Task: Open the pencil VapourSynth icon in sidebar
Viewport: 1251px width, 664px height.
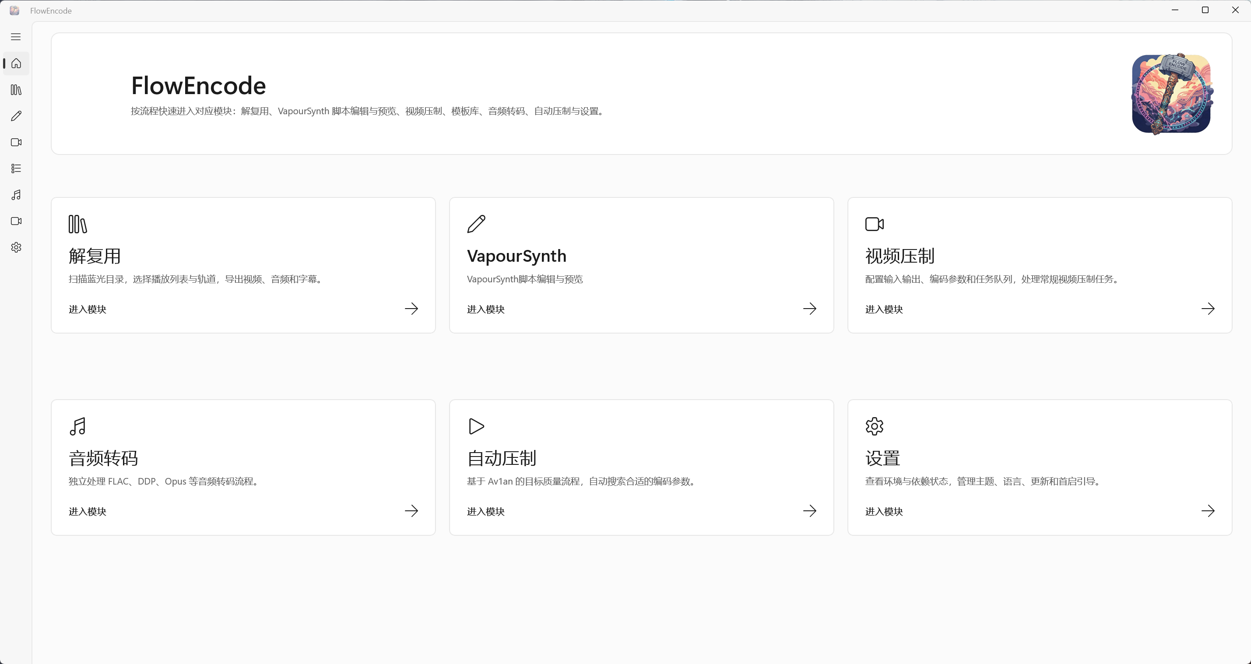Action: click(x=16, y=116)
